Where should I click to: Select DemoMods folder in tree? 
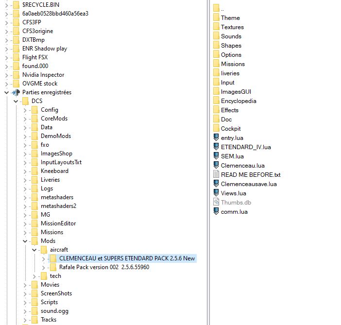point(56,136)
